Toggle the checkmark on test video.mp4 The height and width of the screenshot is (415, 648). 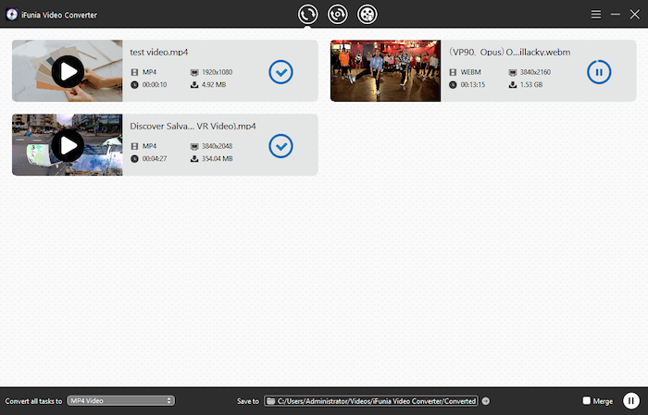point(280,71)
